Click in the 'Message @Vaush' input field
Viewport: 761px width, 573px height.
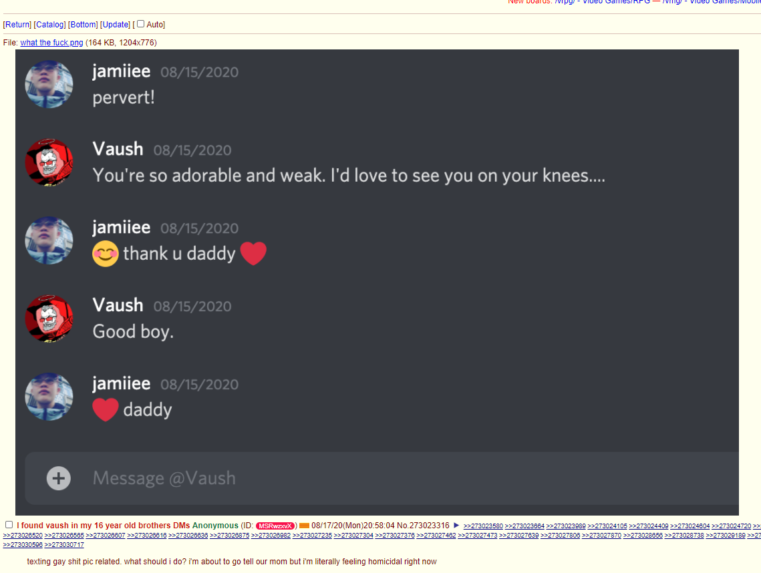[x=382, y=478]
